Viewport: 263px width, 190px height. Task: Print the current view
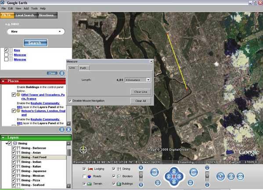click(231, 176)
